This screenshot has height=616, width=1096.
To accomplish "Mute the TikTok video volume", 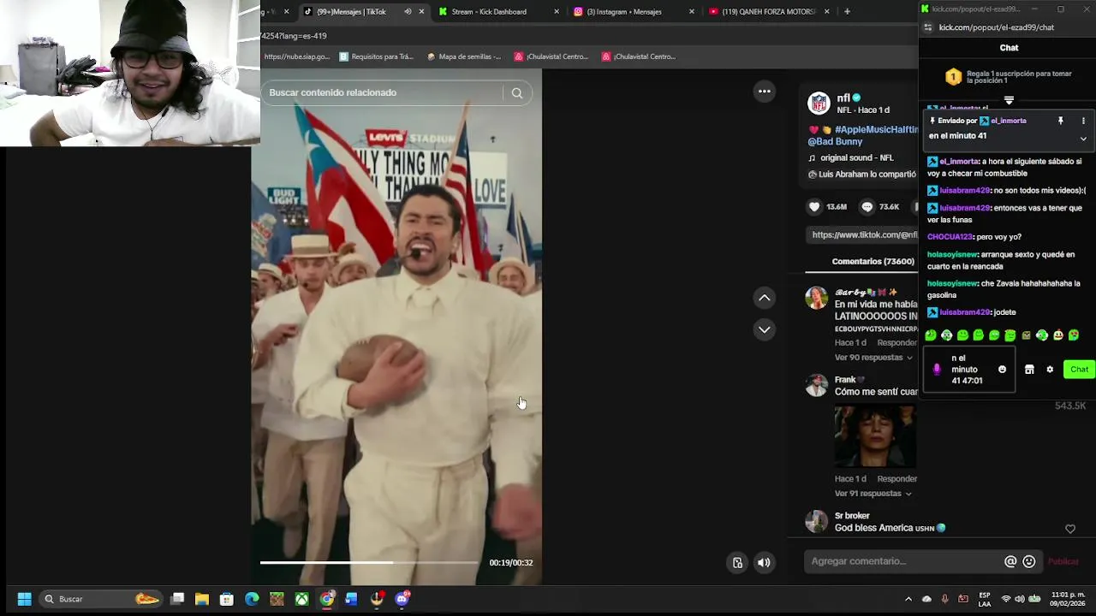I will click(764, 562).
